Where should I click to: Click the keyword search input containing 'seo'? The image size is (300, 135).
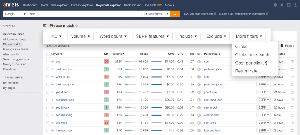pos(85,14)
